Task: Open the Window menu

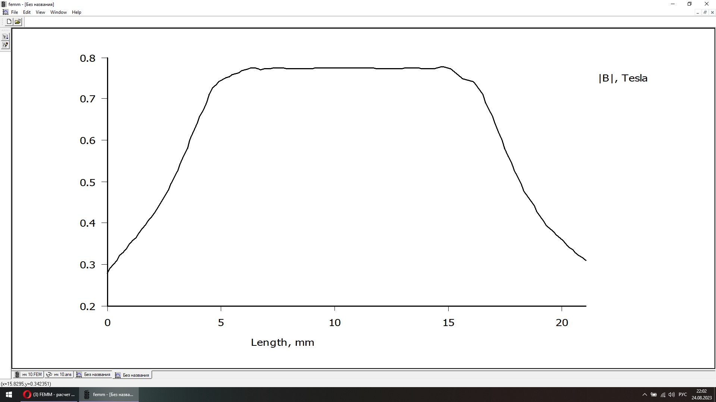Action: [59, 12]
